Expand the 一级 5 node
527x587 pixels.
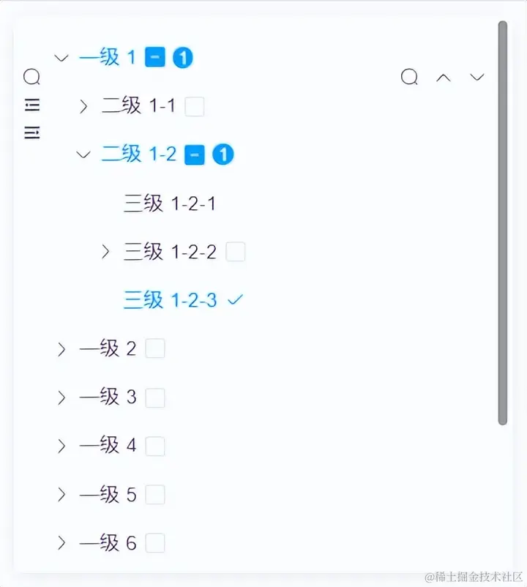(61, 495)
